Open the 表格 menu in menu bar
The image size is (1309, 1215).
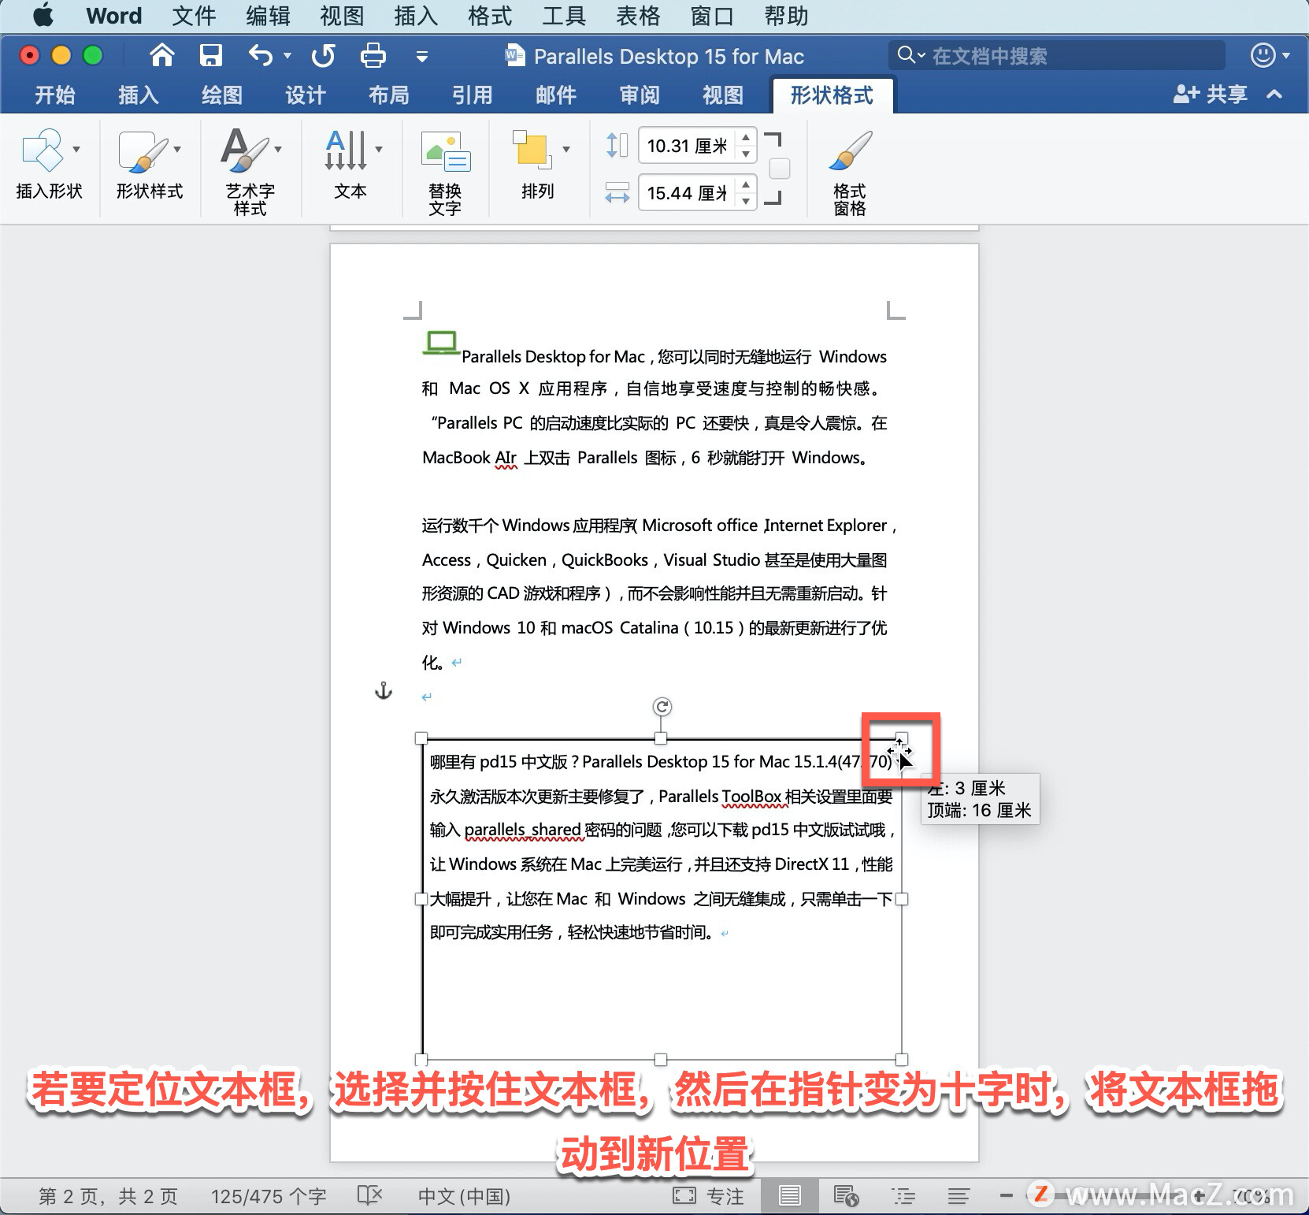(x=638, y=16)
